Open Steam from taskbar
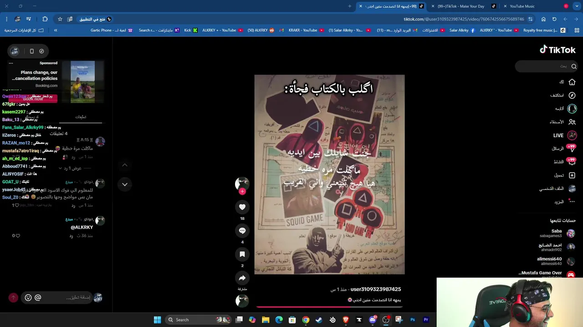Screen dimensions: 583x327 pyautogui.click(x=319, y=320)
